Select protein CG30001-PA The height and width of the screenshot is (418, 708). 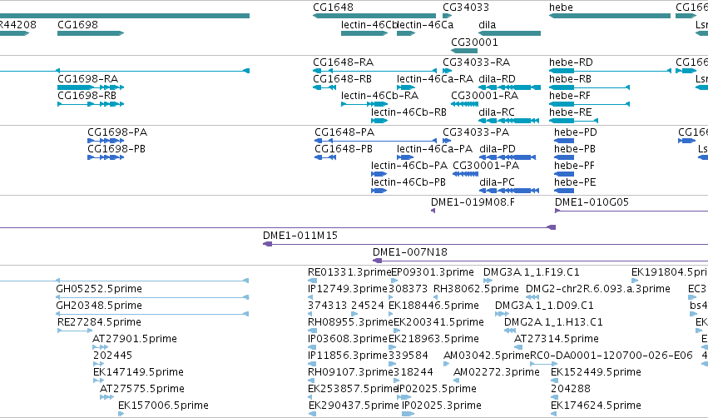pos(486,166)
